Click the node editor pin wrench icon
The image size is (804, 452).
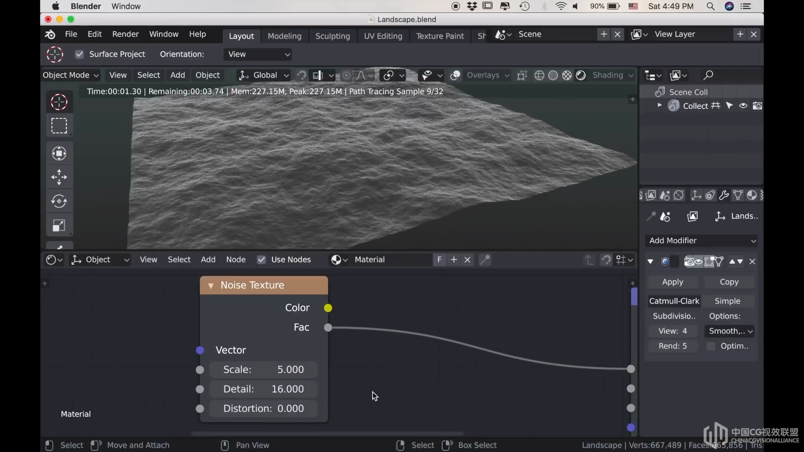485,260
